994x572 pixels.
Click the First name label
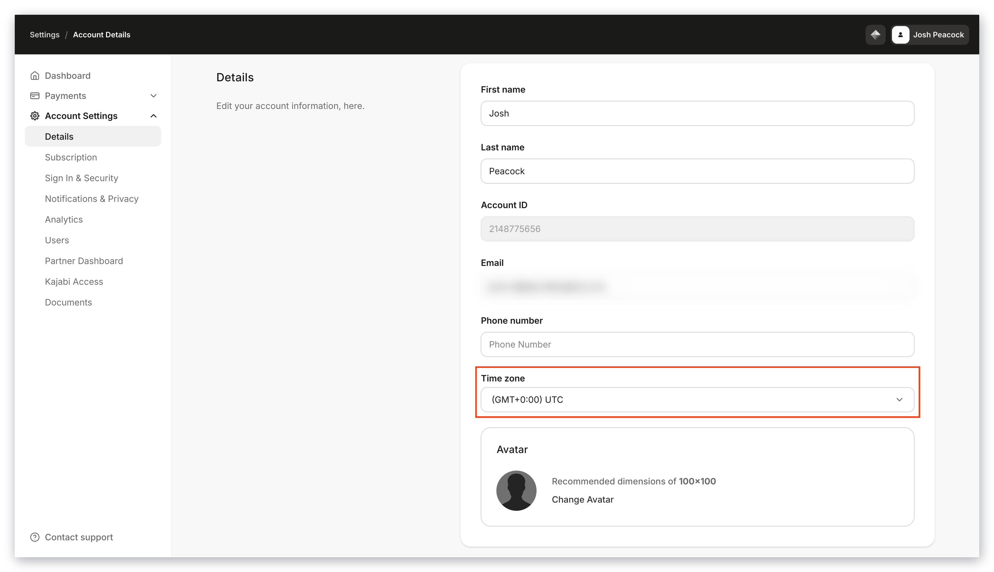503,89
